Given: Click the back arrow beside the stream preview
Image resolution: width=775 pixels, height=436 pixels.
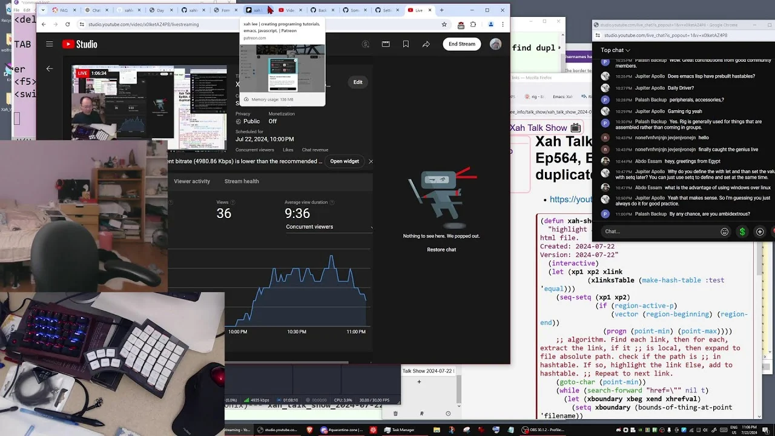Looking at the screenshot, I should click(50, 69).
